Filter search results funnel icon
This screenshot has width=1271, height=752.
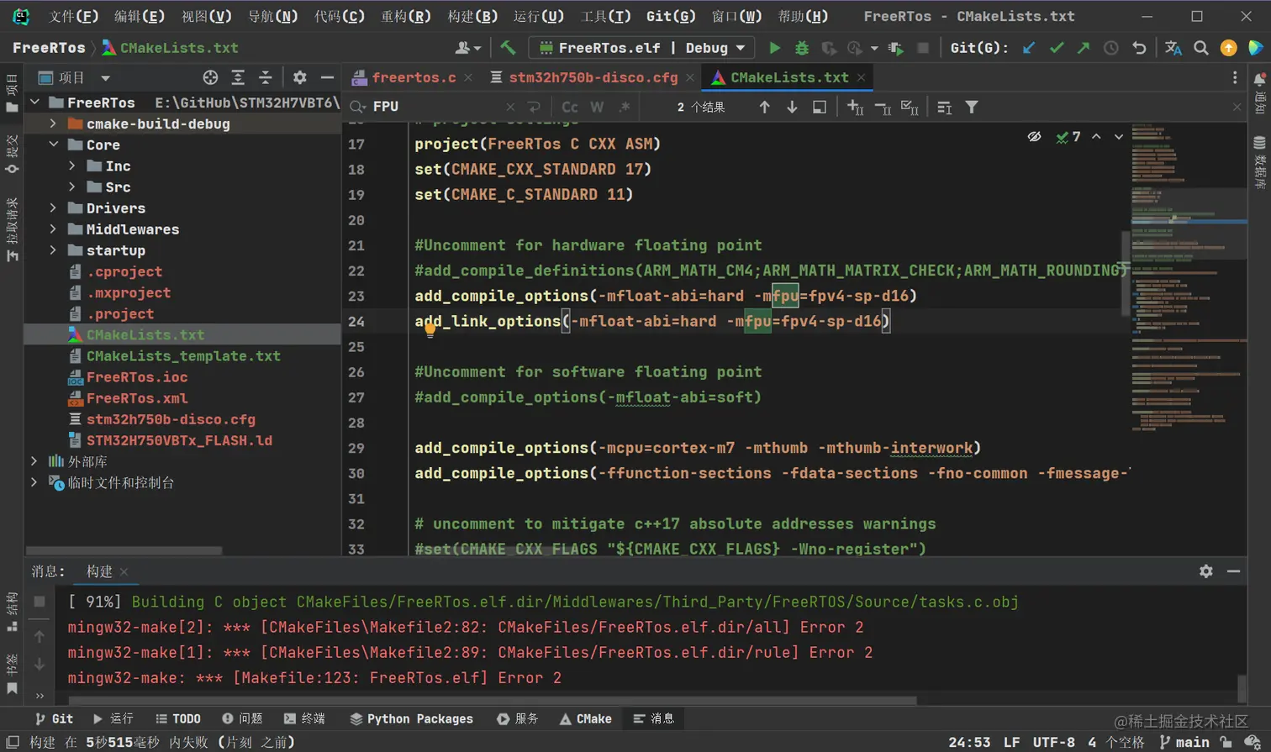click(972, 107)
